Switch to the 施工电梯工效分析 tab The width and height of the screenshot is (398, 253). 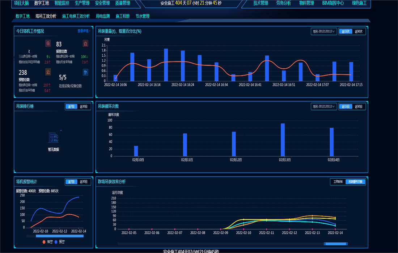tap(76, 16)
